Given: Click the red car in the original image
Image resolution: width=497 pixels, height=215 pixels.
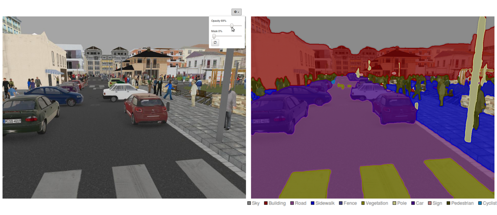Looking at the screenshot, I should coord(146,108).
